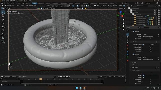Jump to the animation end frame

click(69, 77)
